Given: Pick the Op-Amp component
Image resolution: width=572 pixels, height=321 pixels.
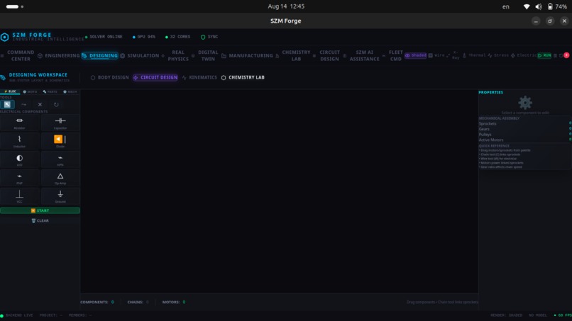Looking at the screenshot, I should [x=60, y=178].
